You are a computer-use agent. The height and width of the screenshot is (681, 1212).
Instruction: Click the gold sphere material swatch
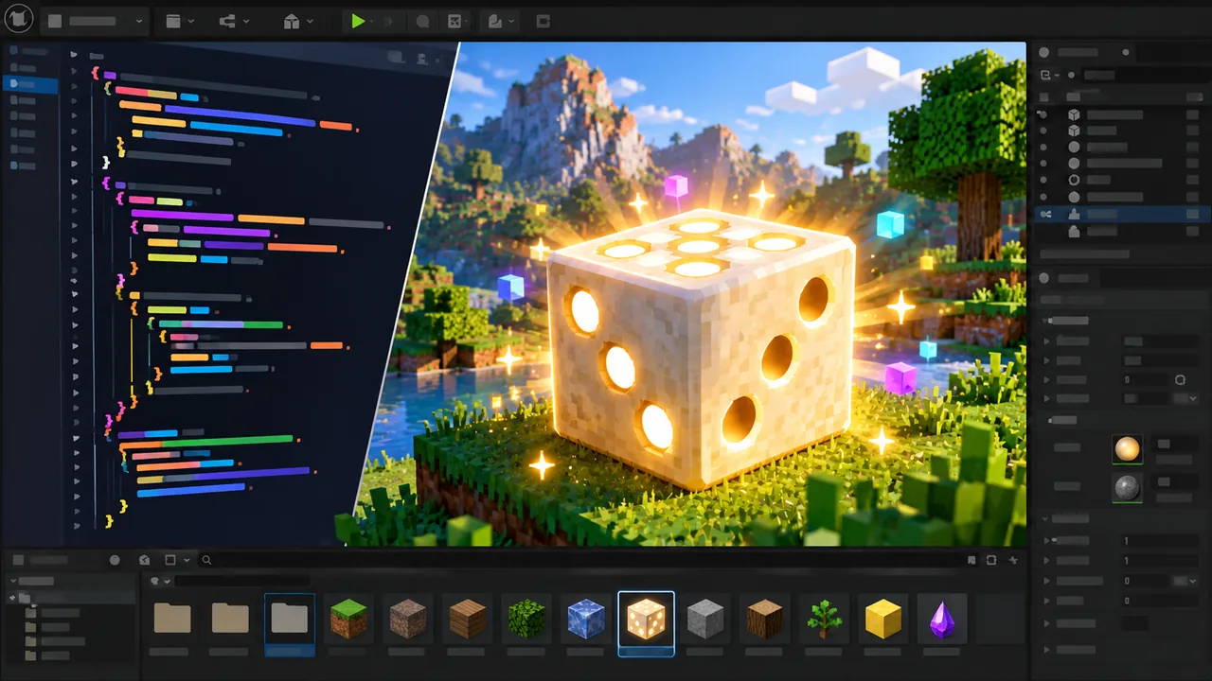click(1127, 448)
